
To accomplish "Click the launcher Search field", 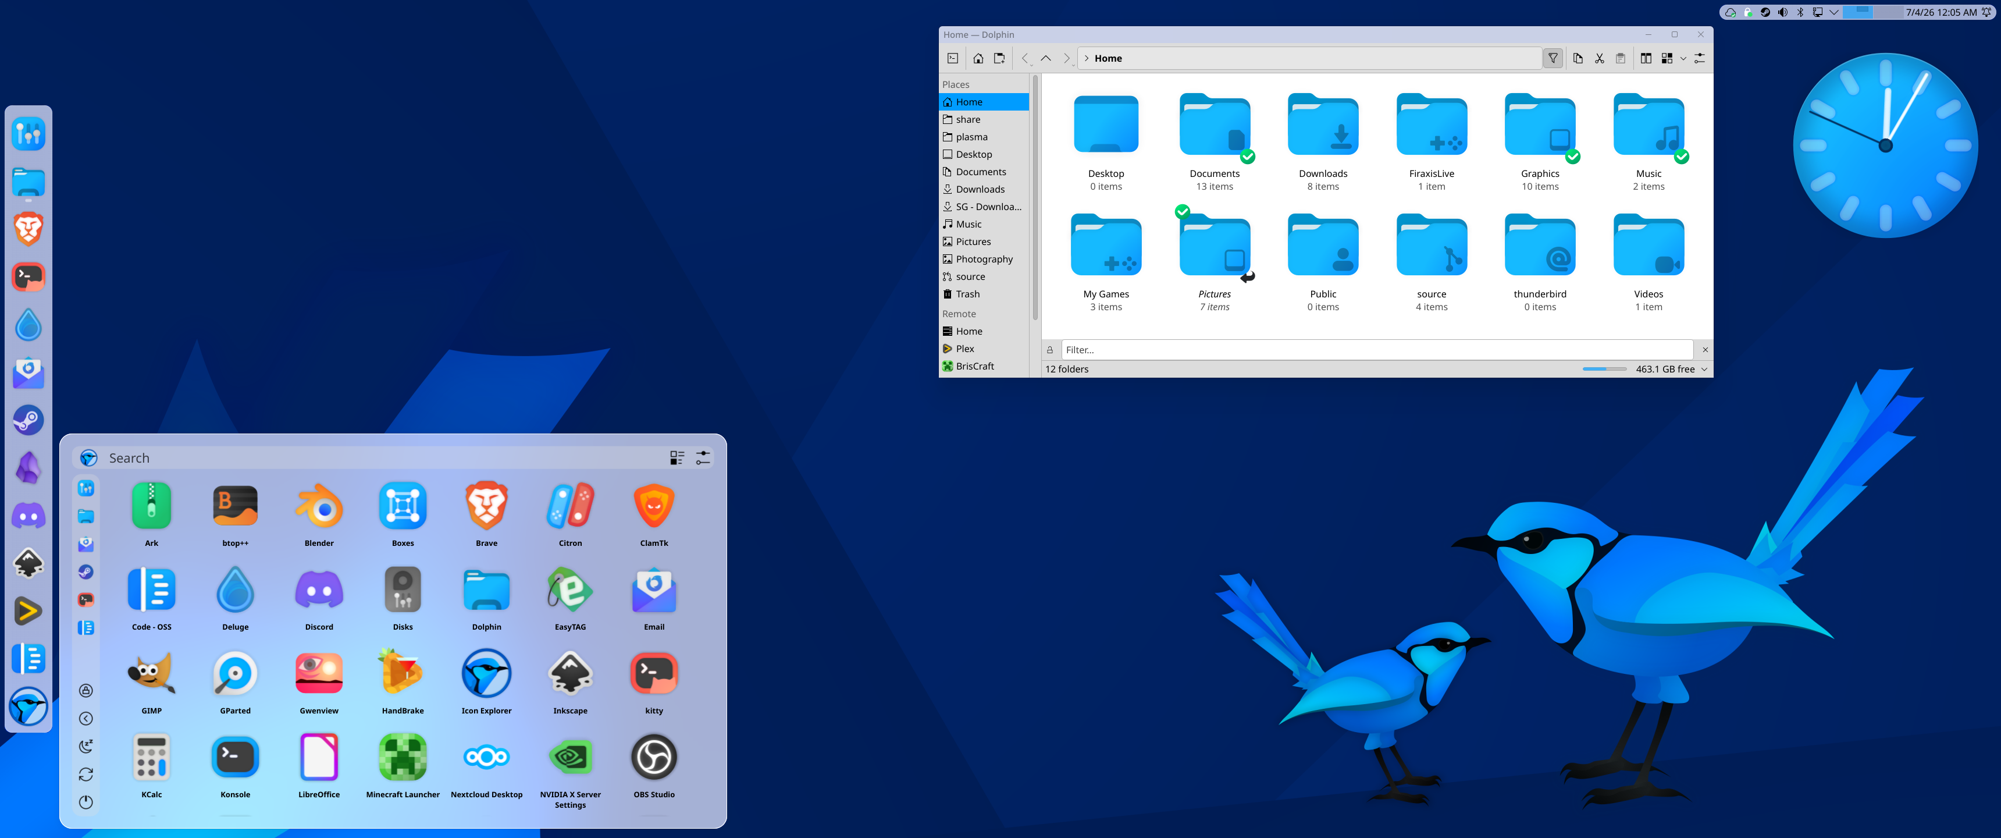I will (x=384, y=458).
